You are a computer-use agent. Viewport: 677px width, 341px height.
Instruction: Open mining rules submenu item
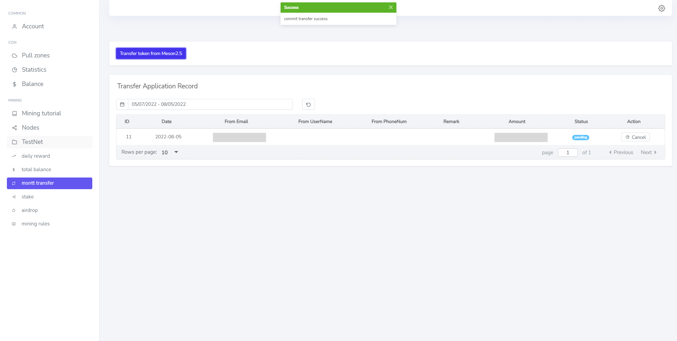pos(50,224)
